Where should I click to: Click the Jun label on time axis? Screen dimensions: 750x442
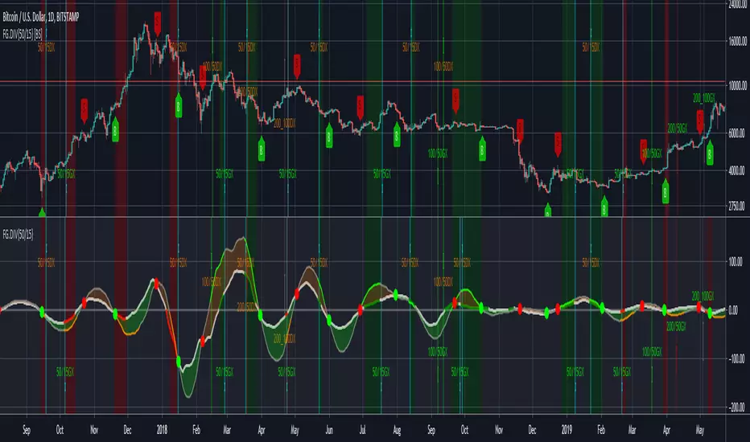click(x=329, y=430)
